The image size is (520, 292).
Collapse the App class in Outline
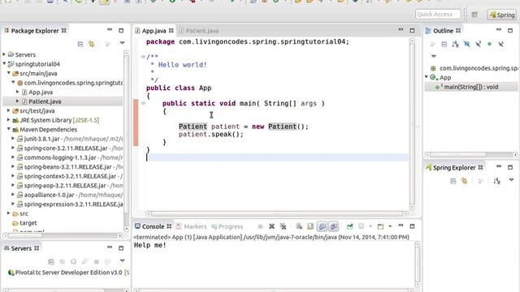coord(427,77)
